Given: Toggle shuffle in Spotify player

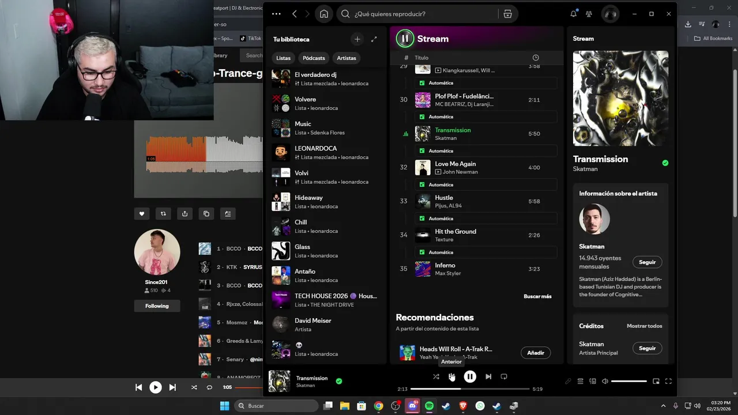Looking at the screenshot, I should 436,376.
